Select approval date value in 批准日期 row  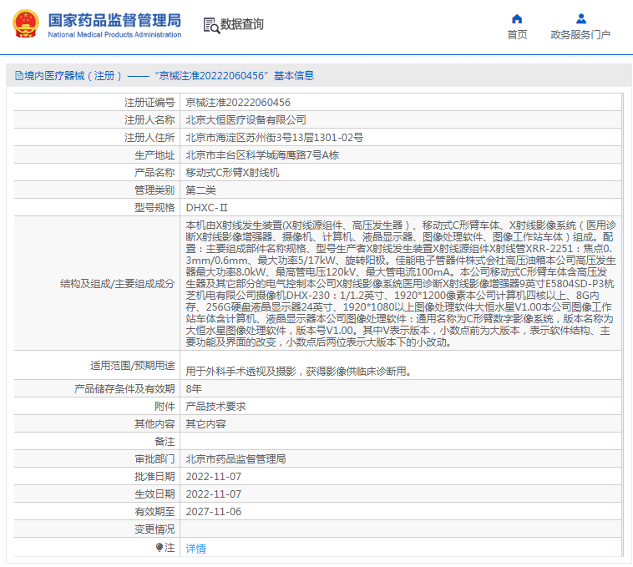214,477
